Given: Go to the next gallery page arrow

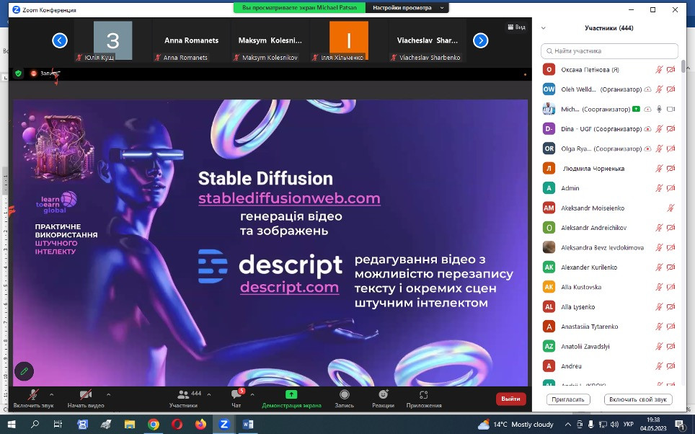Looking at the screenshot, I should point(480,40).
